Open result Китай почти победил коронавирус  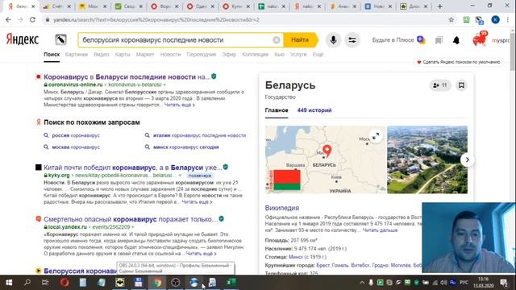click(x=132, y=168)
